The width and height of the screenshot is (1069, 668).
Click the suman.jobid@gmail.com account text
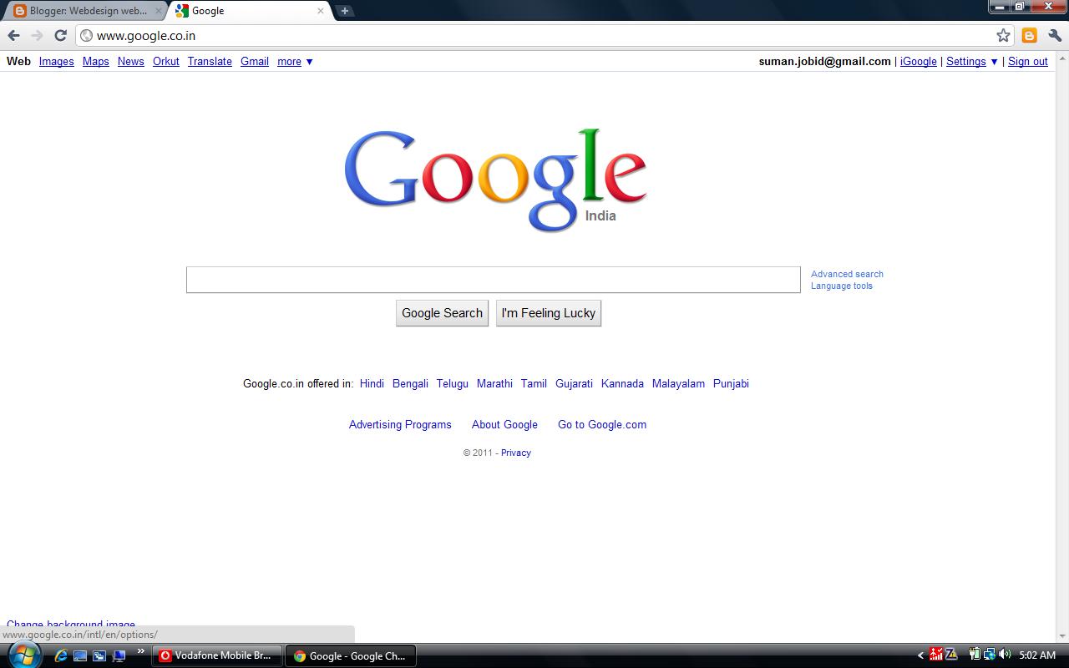click(x=824, y=61)
